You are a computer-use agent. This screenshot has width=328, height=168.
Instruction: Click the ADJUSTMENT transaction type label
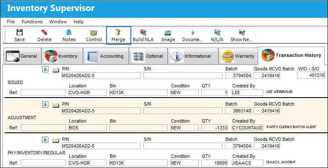(x=22, y=118)
